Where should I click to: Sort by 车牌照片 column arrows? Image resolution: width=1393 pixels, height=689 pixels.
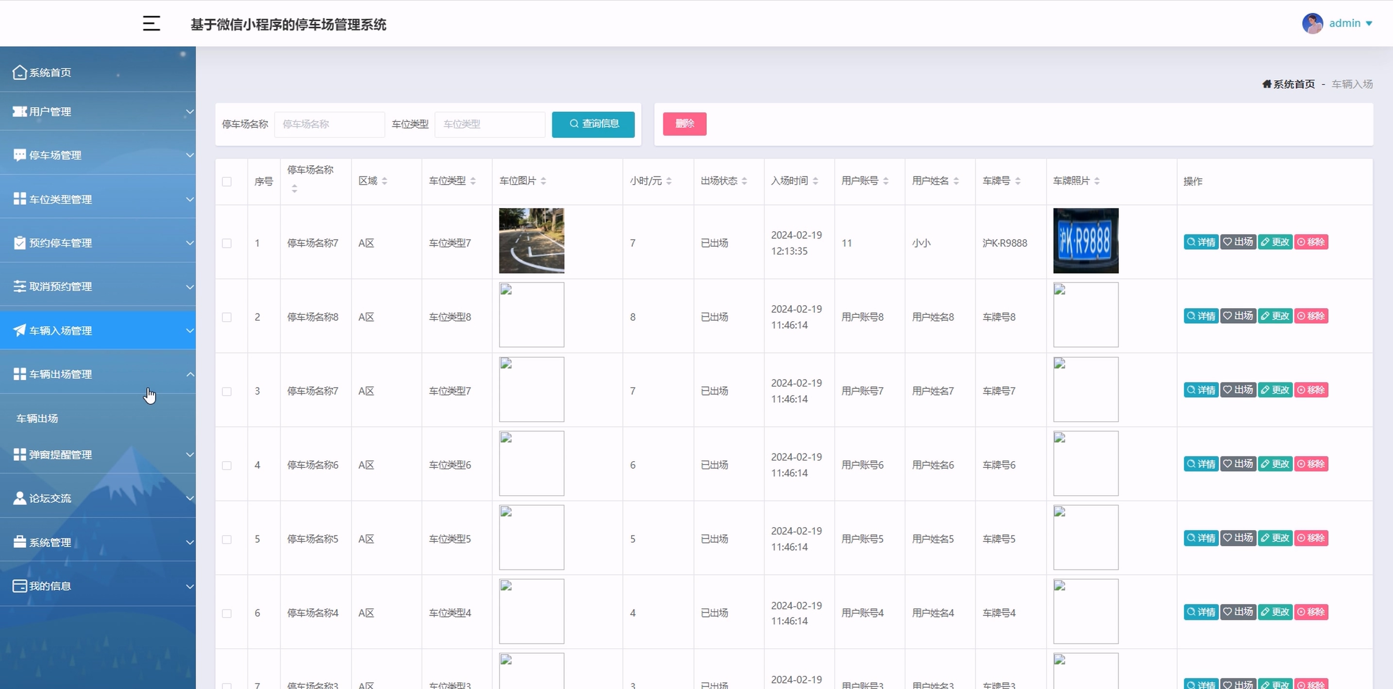(x=1097, y=181)
